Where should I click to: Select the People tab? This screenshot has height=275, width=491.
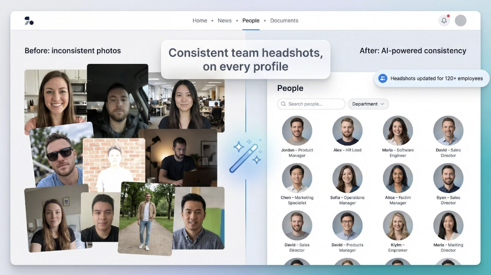point(251,21)
